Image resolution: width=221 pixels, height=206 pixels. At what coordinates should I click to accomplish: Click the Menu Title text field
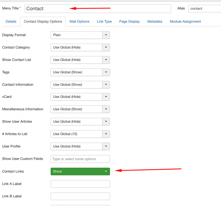[x=98, y=8]
